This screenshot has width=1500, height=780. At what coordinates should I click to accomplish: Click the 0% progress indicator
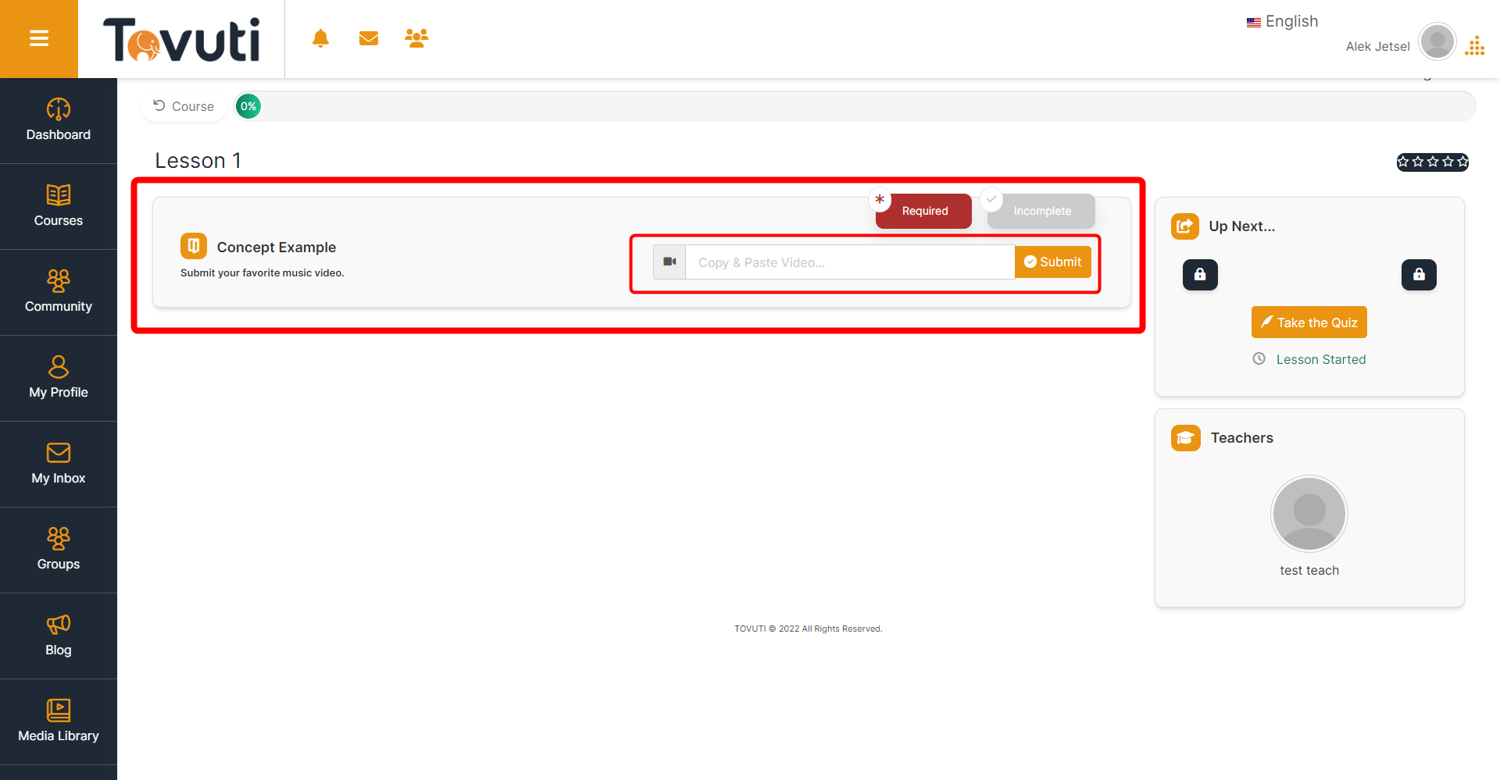click(248, 106)
